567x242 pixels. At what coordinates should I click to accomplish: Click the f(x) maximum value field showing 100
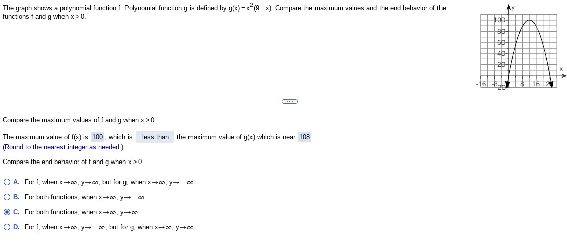pos(98,137)
